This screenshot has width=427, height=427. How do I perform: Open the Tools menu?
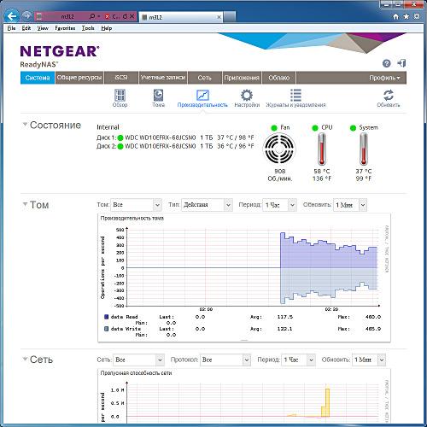(x=88, y=28)
